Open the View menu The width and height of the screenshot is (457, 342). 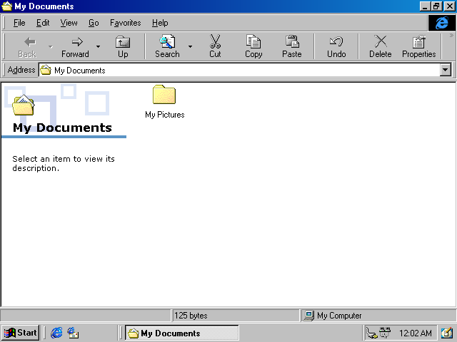click(x=69, y=23)
